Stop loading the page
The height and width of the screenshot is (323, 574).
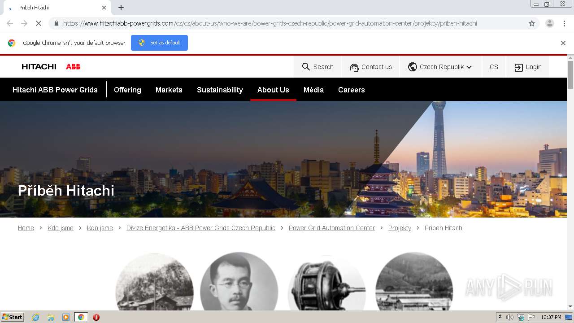pyautogui.click(x=39, y=23)
